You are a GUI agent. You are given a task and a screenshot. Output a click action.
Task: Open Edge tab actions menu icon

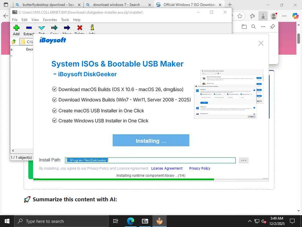click(x=6, y=5)
